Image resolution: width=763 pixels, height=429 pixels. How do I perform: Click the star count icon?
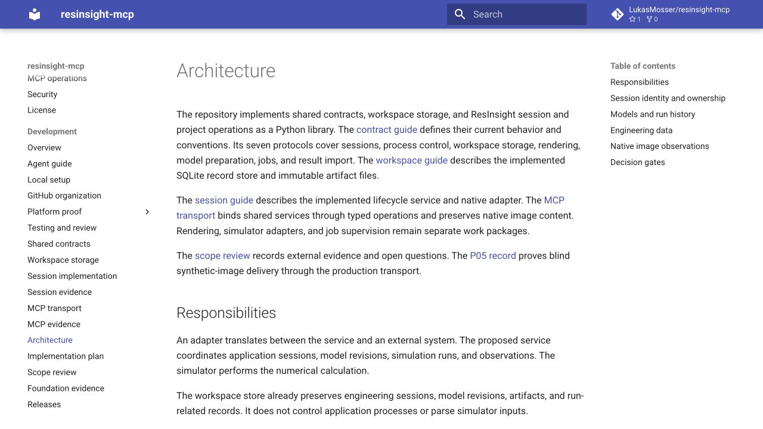tap(632, 19)
